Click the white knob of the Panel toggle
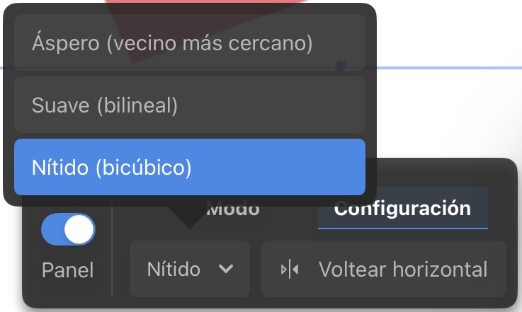 pos(79,229)
